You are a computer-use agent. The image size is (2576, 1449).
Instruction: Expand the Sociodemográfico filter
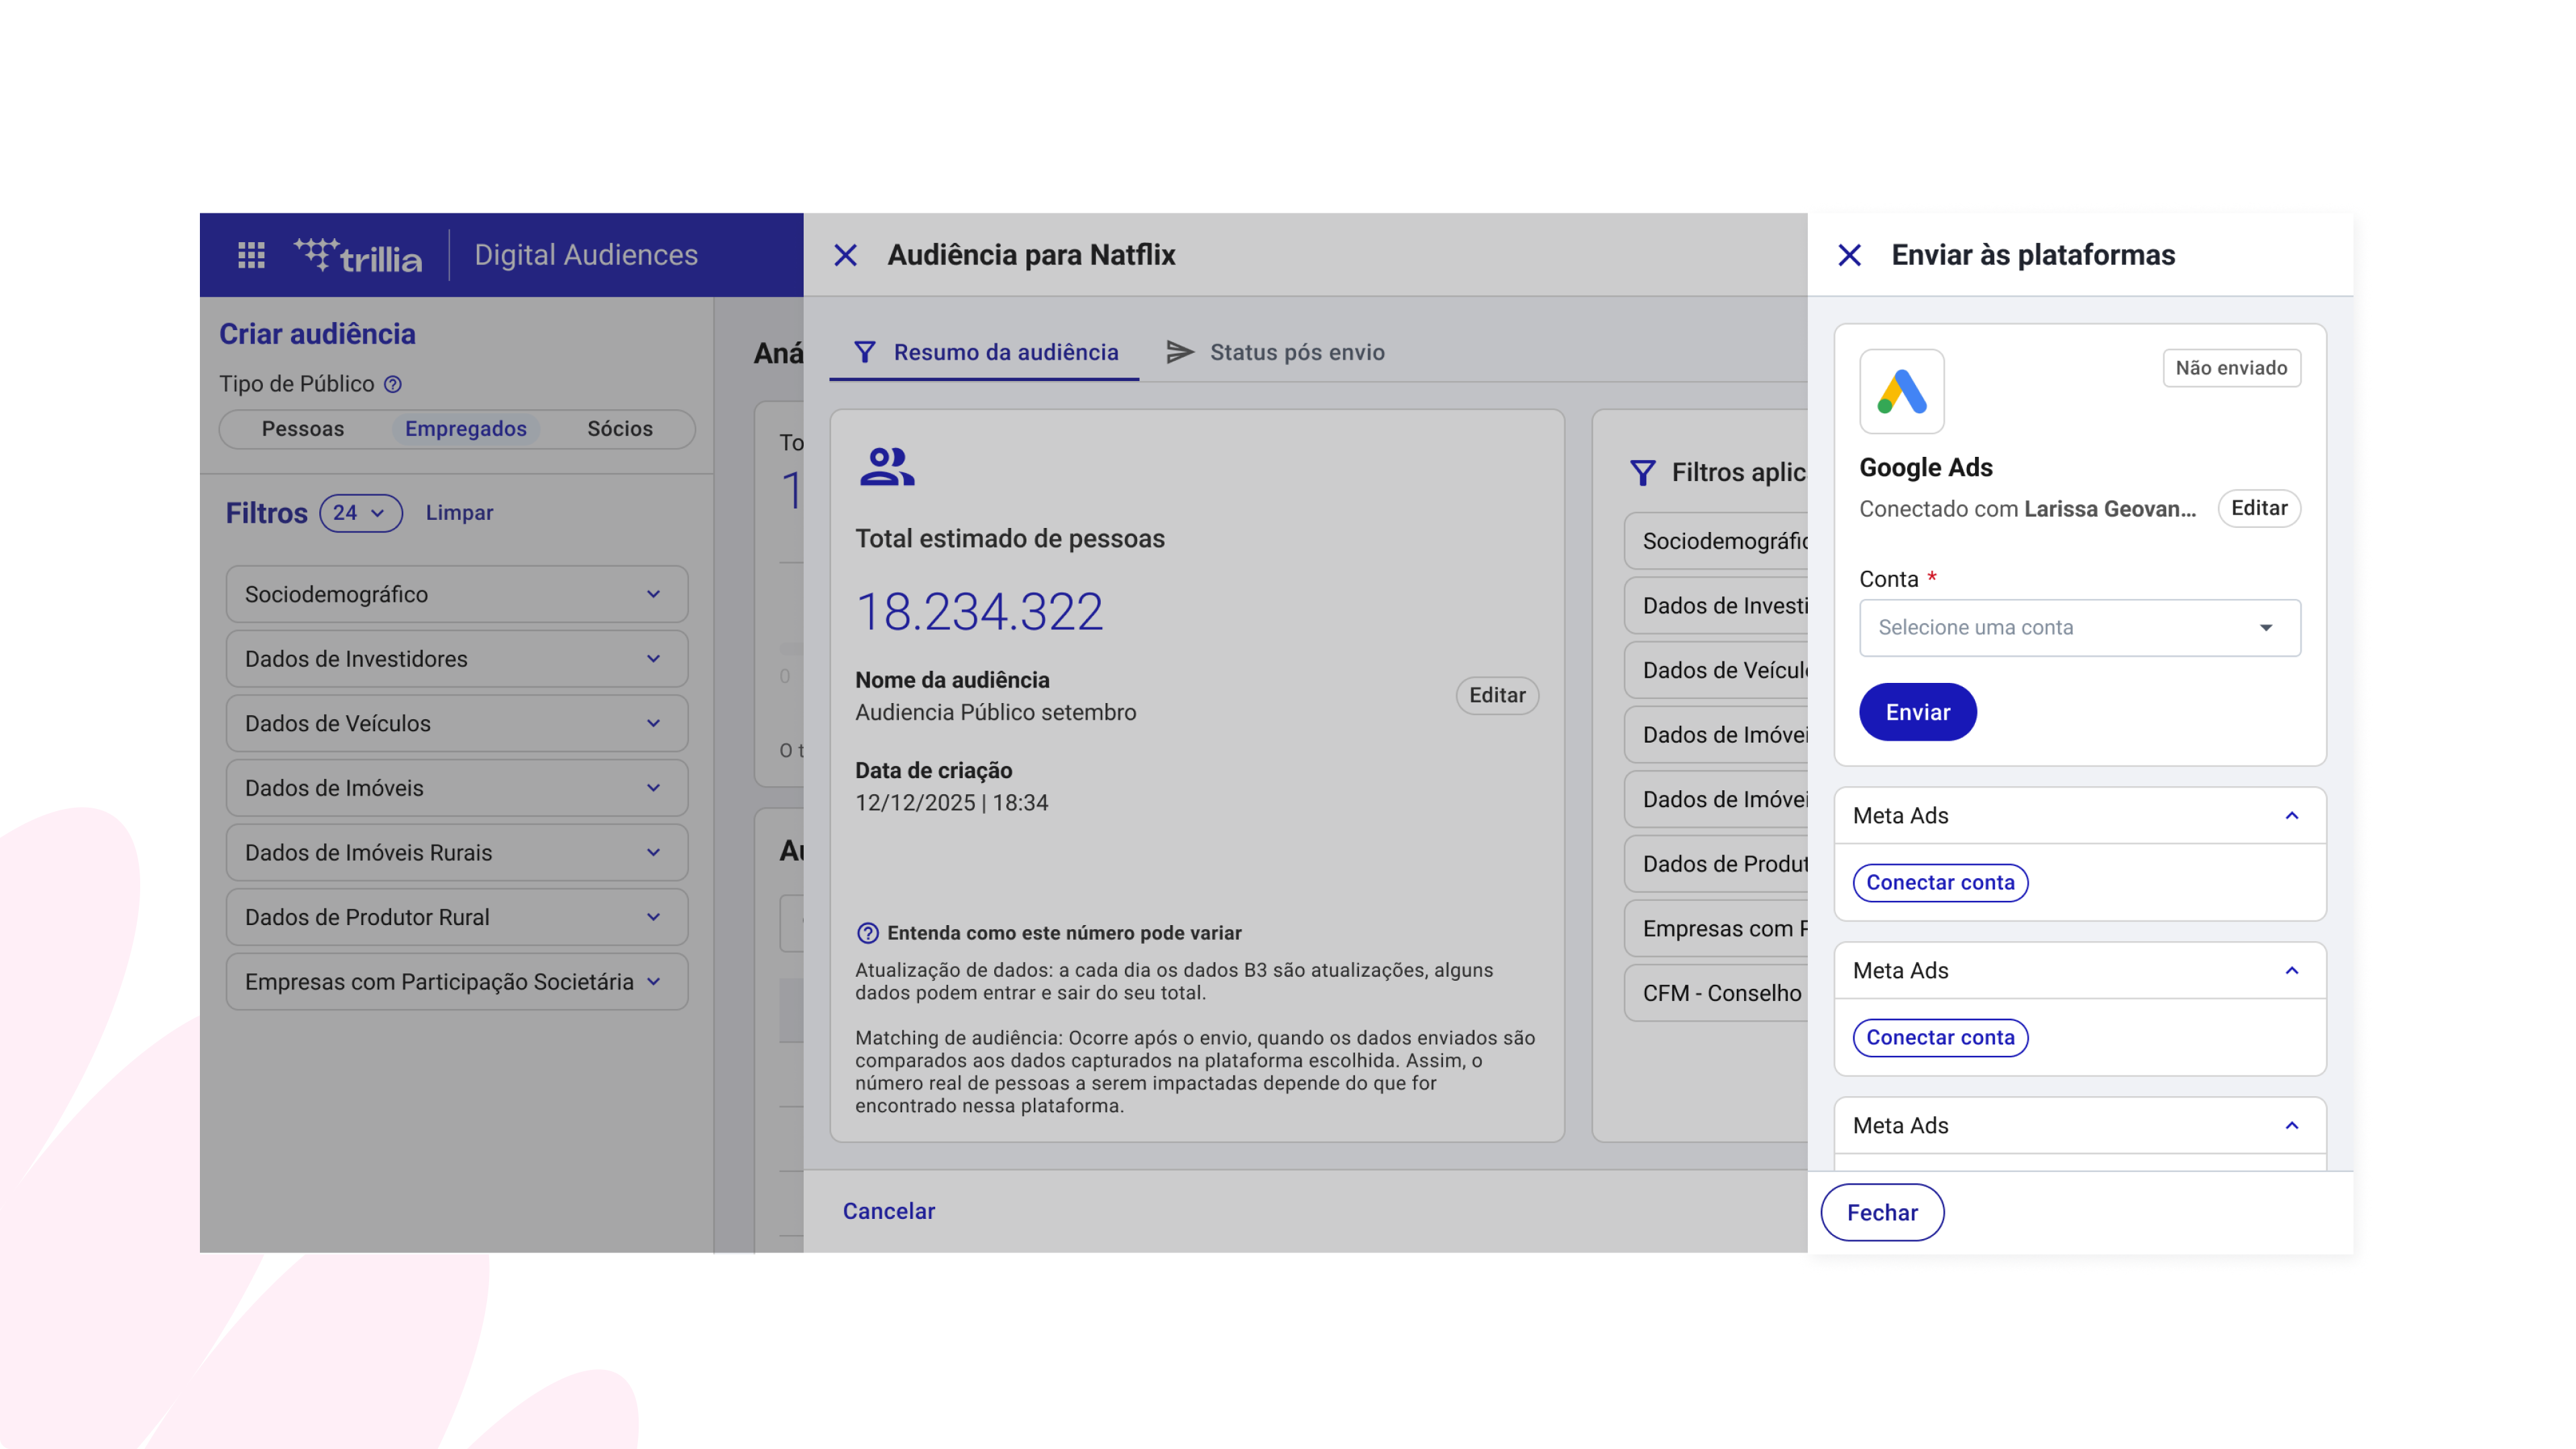pos(457,594)
